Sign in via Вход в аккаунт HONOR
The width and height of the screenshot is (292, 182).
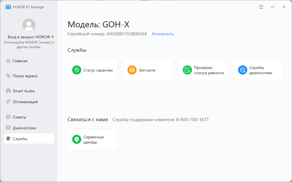point(29,37)
